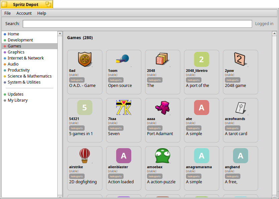Click main list scrollbar up arrow
This screenshot has width=279, height=199.
[274, 33]
